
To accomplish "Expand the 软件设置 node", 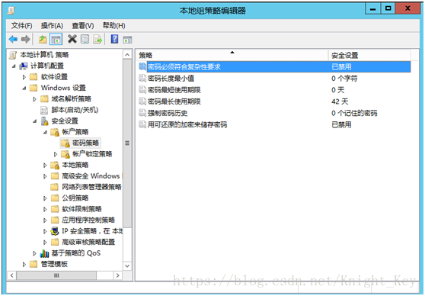I will pyautogui.click(x=24, y=77).
